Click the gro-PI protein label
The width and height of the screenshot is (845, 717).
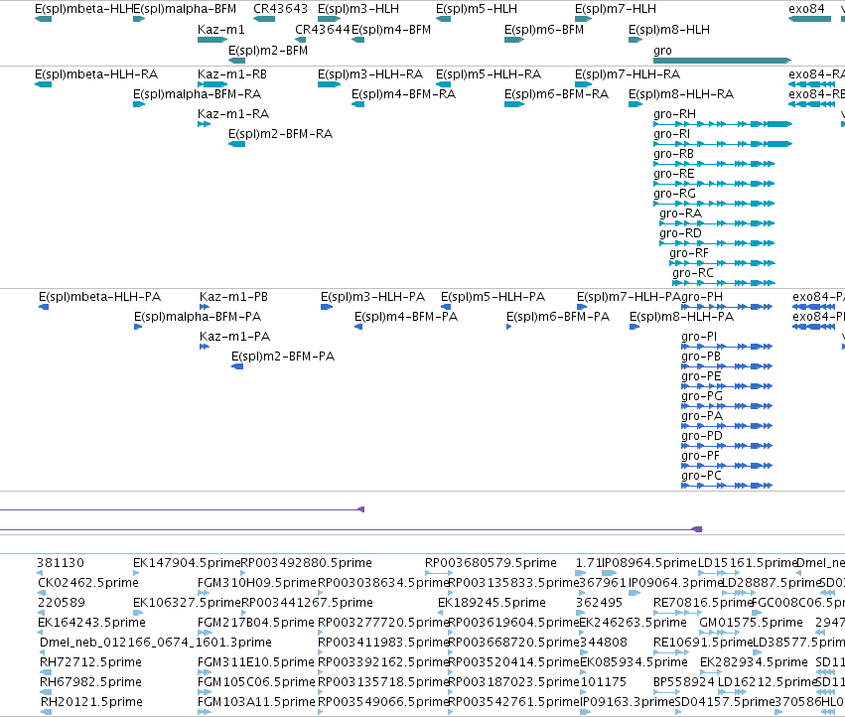click(699, 337)
